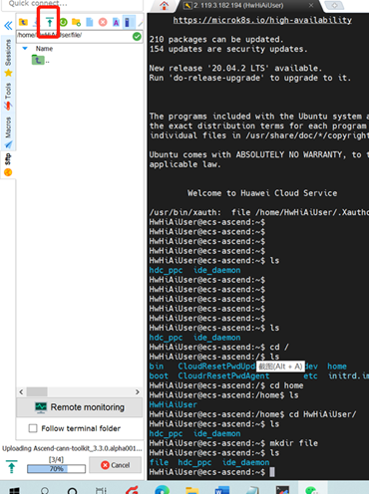The image size is (369, 494).
Task: Select the Sftp side tab
Action: click(8, 164)
